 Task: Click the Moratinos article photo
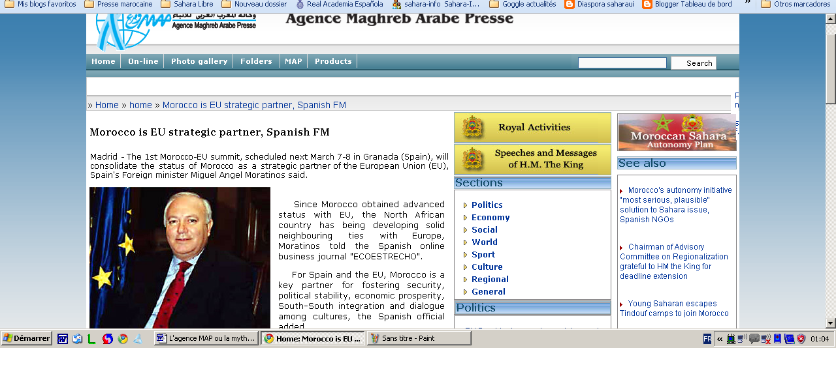[x=180, y=257]
